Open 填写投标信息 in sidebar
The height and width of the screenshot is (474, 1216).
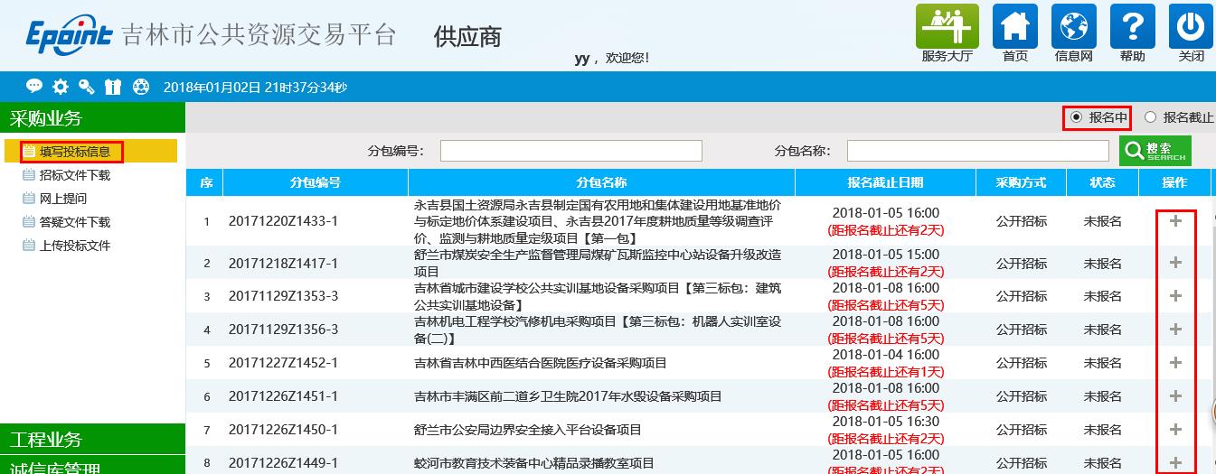pos(74,152)
